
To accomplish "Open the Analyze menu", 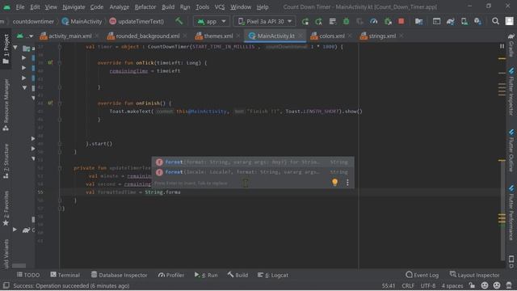I will tap(120, 6).
